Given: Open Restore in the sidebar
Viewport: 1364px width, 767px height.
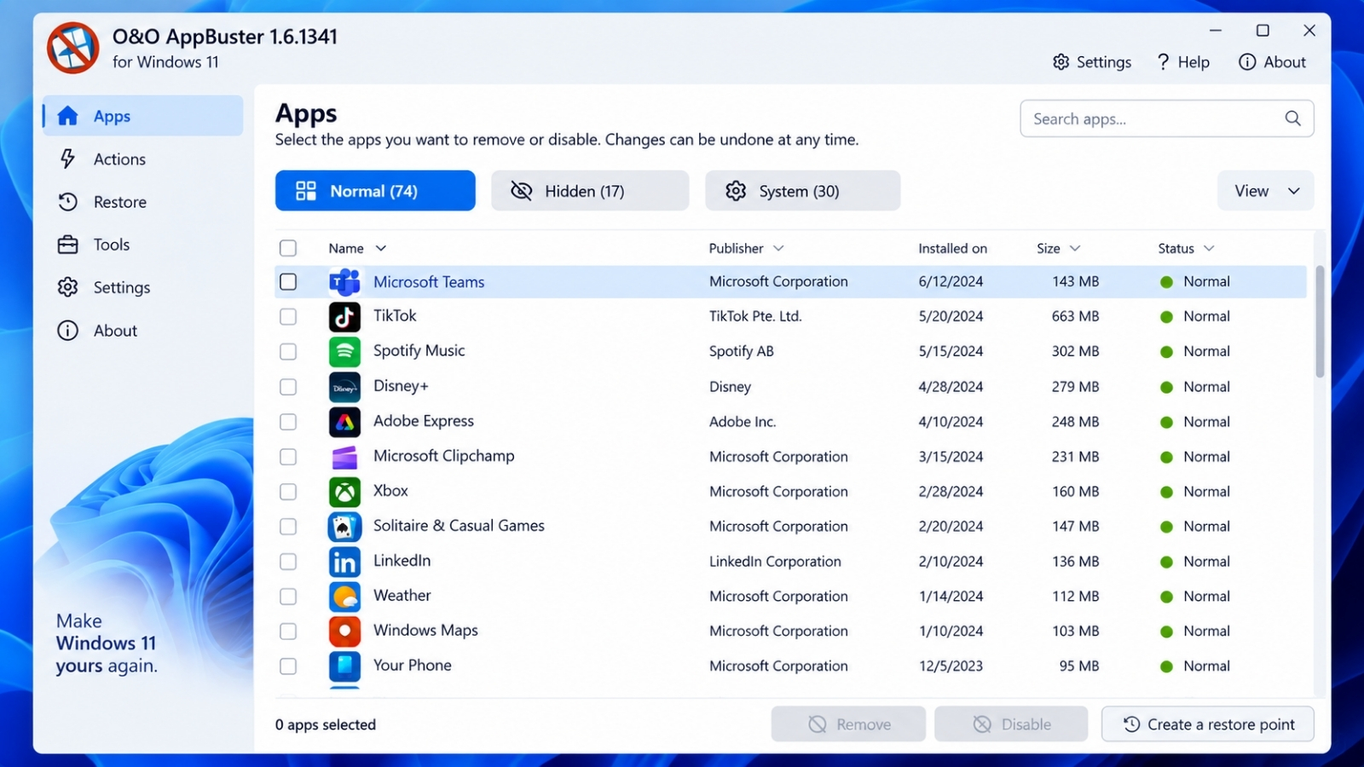Looking at the screenshot, I should (142, 202).
